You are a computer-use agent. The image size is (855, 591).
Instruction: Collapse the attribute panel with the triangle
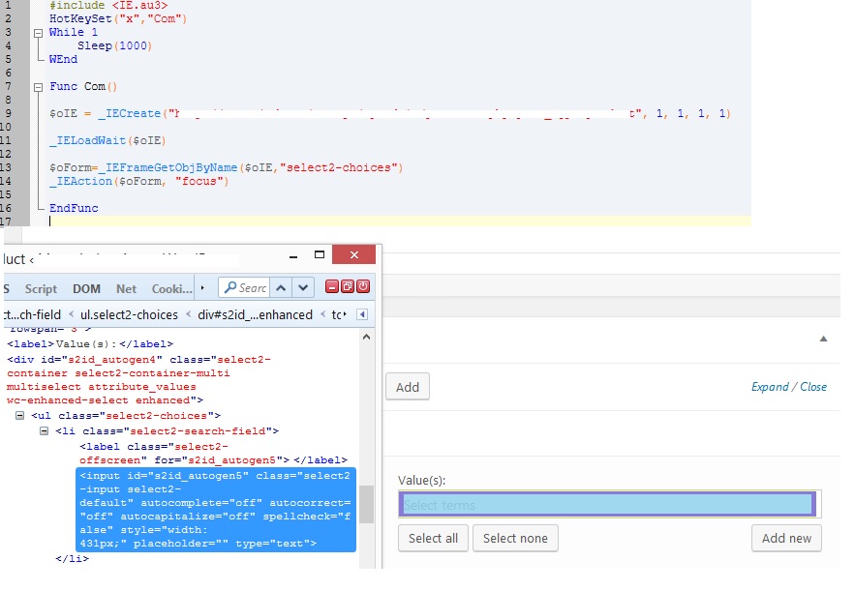coord(823,339)
